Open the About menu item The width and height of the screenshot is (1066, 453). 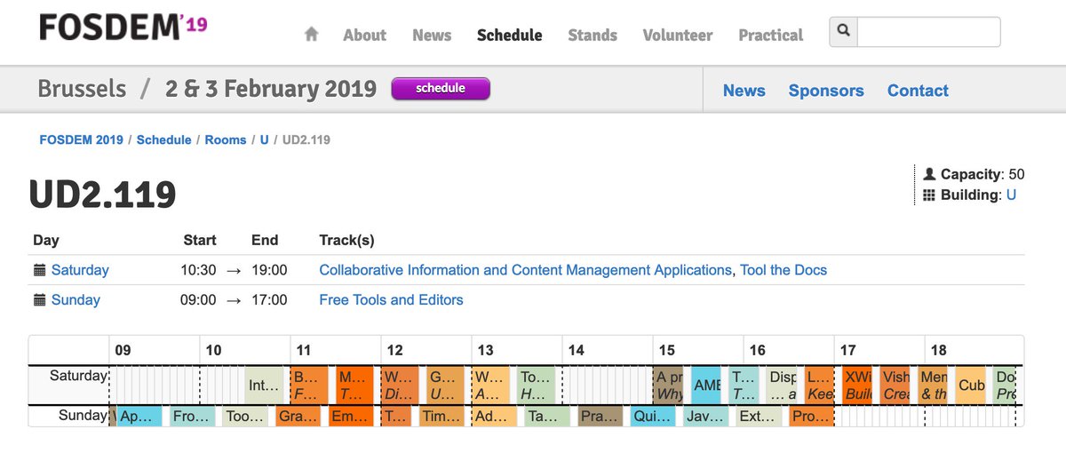[x=364, y=36]
